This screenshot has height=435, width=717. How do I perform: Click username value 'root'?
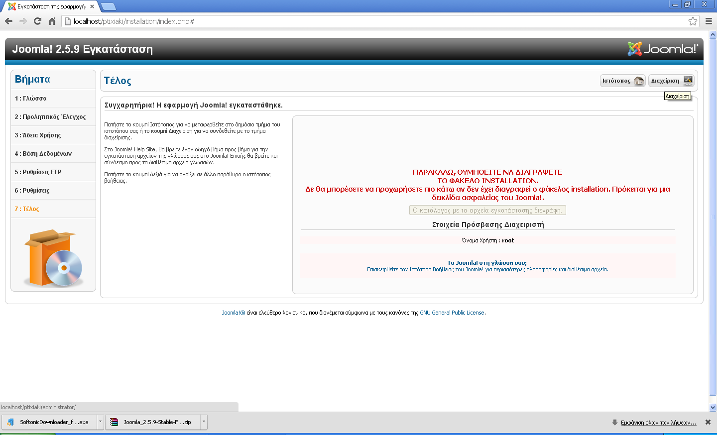(508, 240)
